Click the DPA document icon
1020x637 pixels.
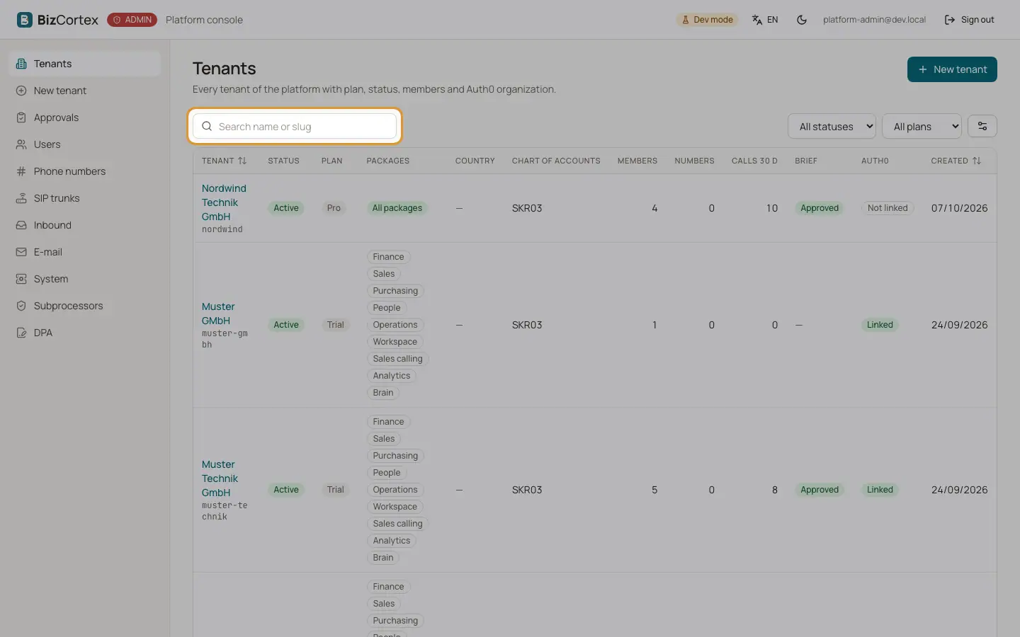click(x=21, y=333)
